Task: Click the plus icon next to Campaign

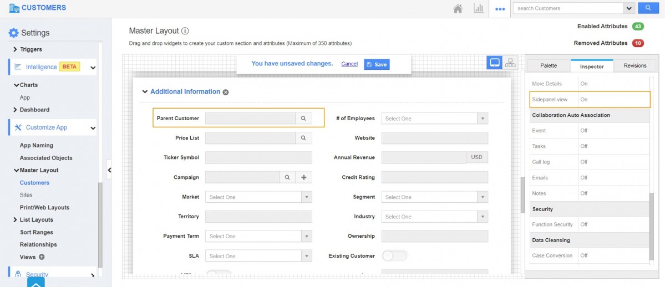Action: [303, 177]
